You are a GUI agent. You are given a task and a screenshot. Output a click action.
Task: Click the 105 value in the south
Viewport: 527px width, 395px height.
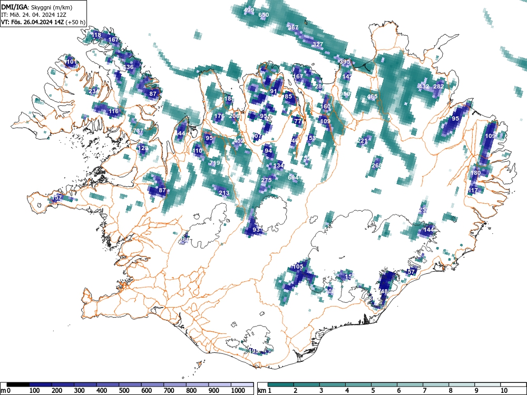pos(298,266)
